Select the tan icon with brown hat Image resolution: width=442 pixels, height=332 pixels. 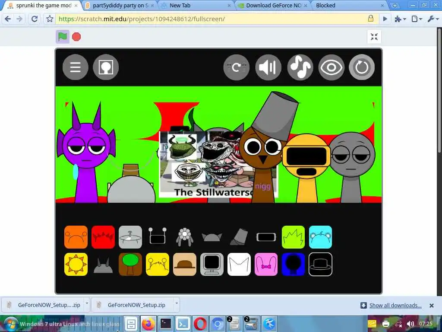(x=185, y=264)
